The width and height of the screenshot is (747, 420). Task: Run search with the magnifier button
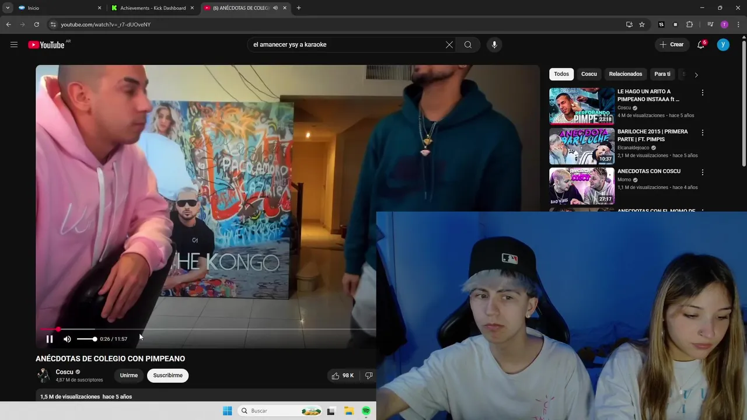click(468, 44)
